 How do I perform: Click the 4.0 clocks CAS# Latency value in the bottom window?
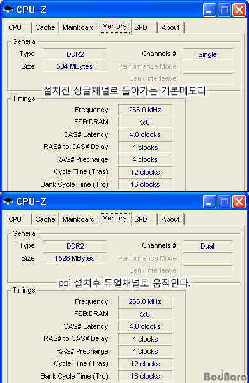tap(146, 326)
